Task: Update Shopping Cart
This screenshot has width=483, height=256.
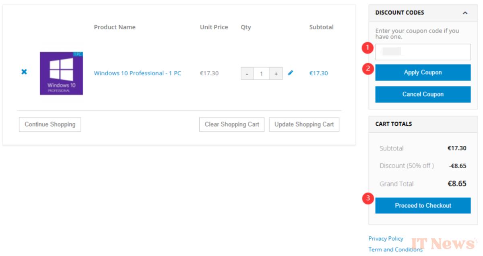Action: [304, 124]
